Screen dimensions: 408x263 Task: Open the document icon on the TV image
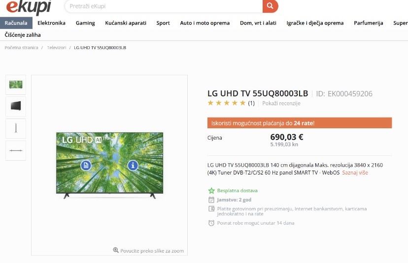point(86,165)
